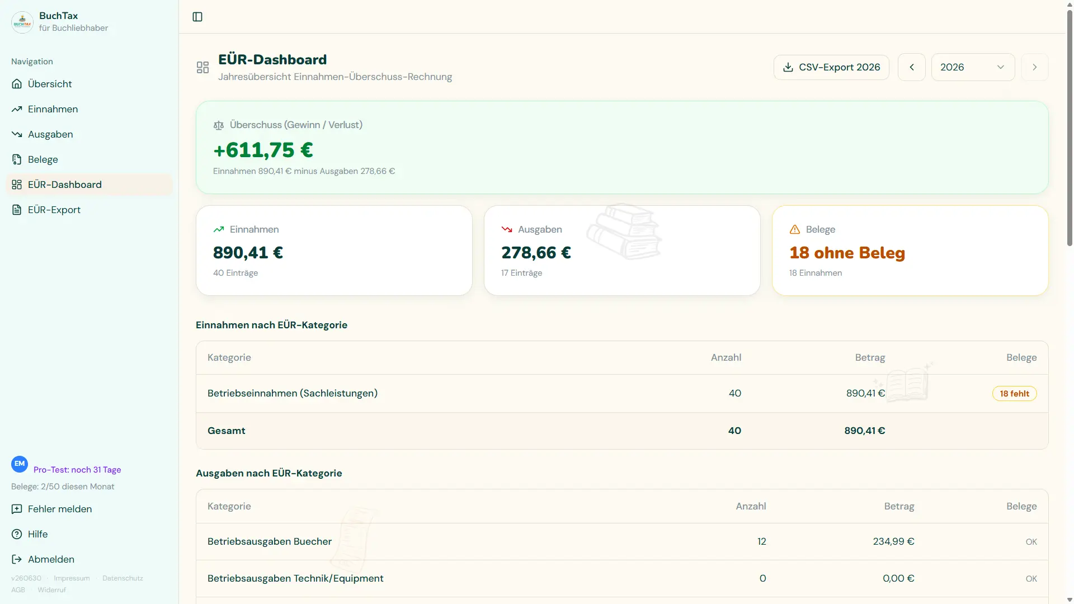The image size is (1074, 604).
Task: Click the 17 Einträge text
Action: pyautogui.click(x=522, y=273)
